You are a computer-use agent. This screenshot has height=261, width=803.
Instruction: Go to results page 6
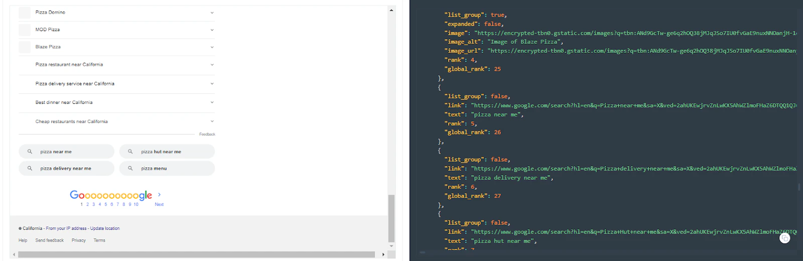click(111, 204)
